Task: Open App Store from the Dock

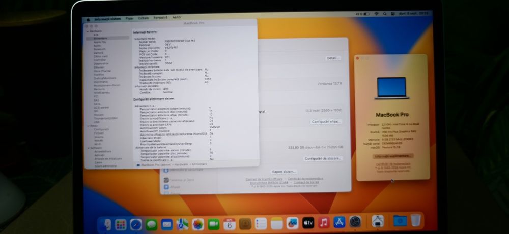Action: point(339,222)
